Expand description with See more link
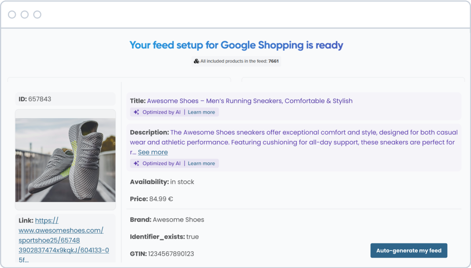Image resolution: width=471 pixels, height=268 pixels. click(x=153, y=152)
